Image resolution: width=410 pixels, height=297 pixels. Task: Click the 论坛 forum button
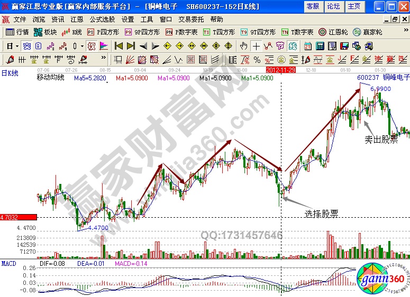pyautogui.click(x=333, y=6)
